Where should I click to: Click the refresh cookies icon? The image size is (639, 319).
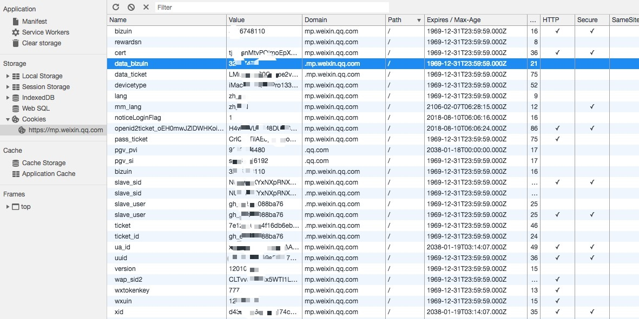(116, 7)
